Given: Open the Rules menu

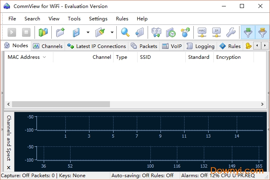Looking at the screenshot, I should [122, 18].
